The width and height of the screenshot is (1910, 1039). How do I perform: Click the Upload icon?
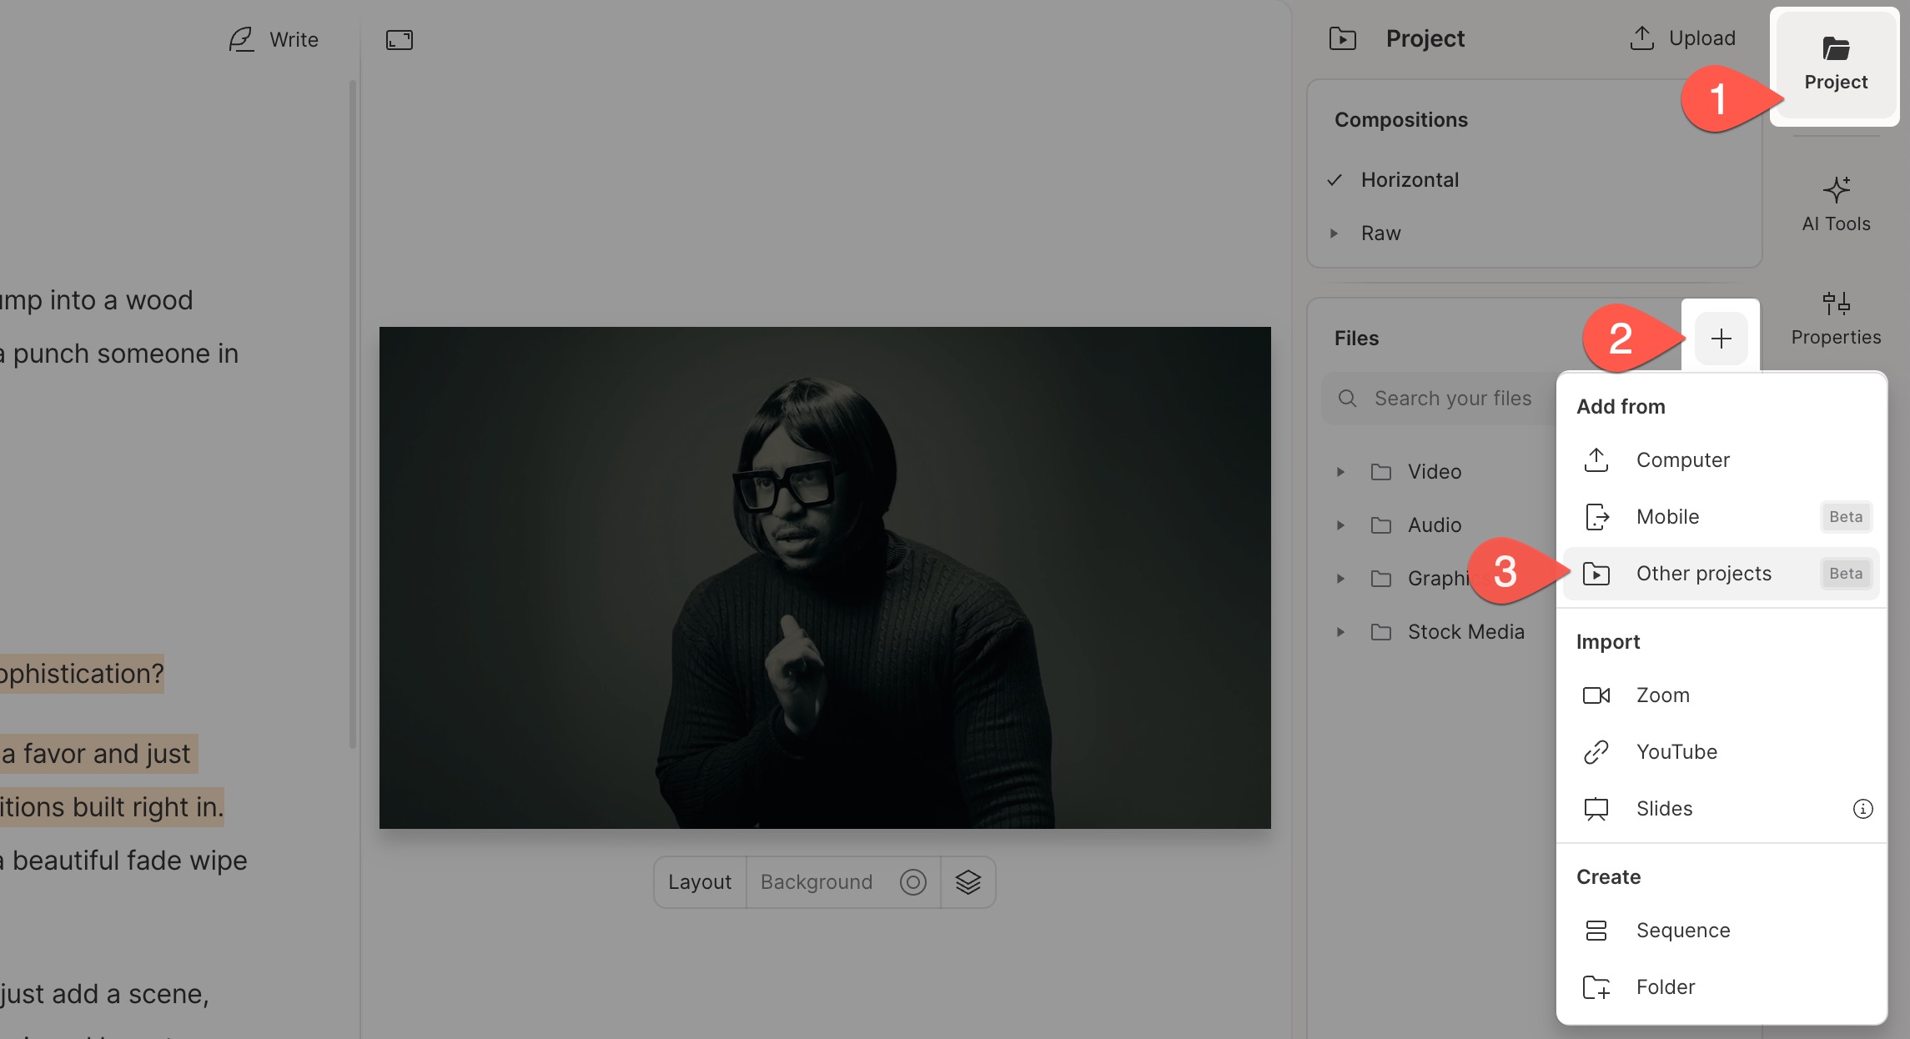click(1640, 38)
